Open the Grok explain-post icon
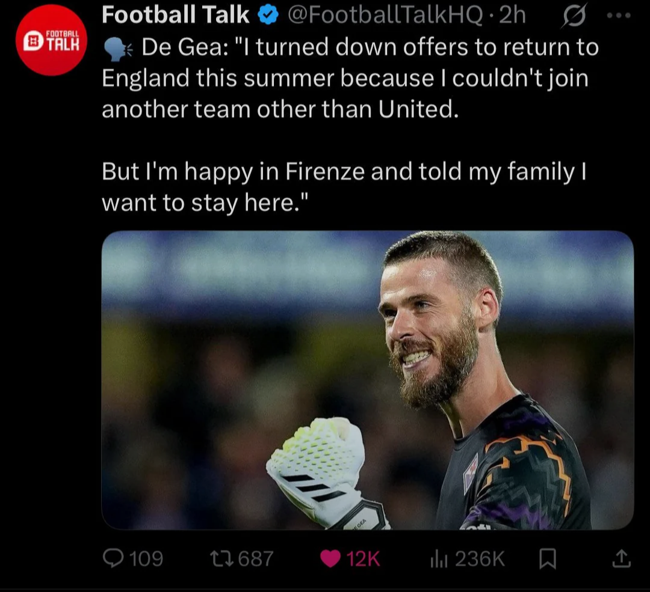650x592 pixels. coord(574,16)
